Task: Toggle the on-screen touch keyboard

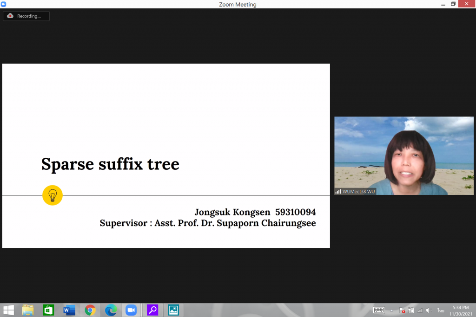Action: pos(379,310)
